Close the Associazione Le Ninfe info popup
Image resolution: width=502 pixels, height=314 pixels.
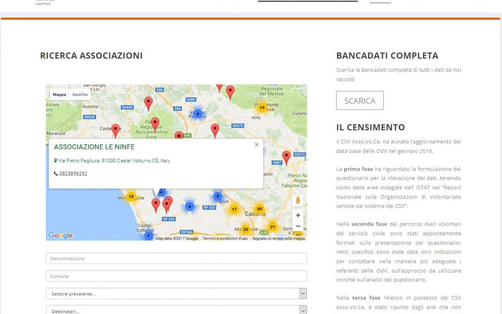point(257,145)
